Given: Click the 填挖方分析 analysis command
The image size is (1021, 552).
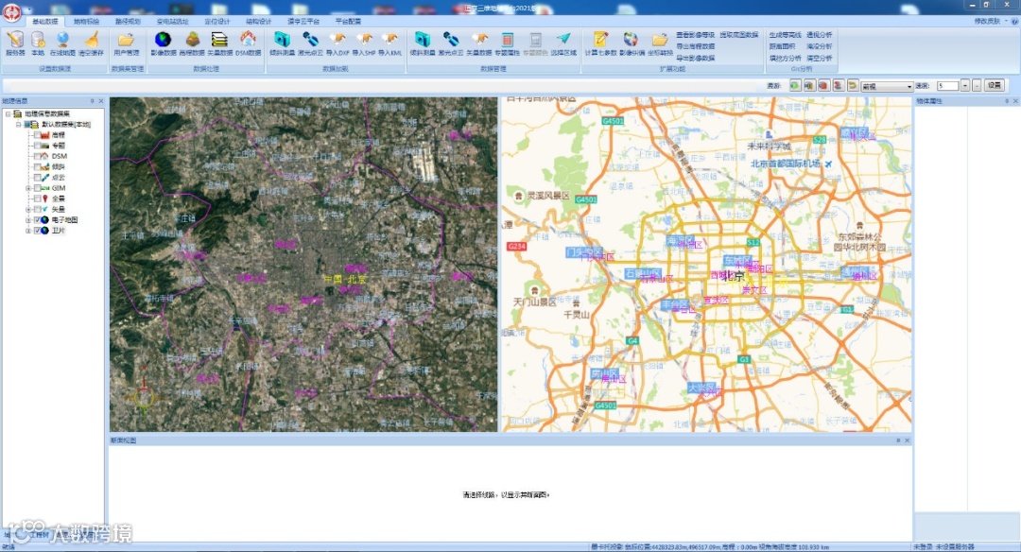Looking at the screenshot, I should coord(785,58).
